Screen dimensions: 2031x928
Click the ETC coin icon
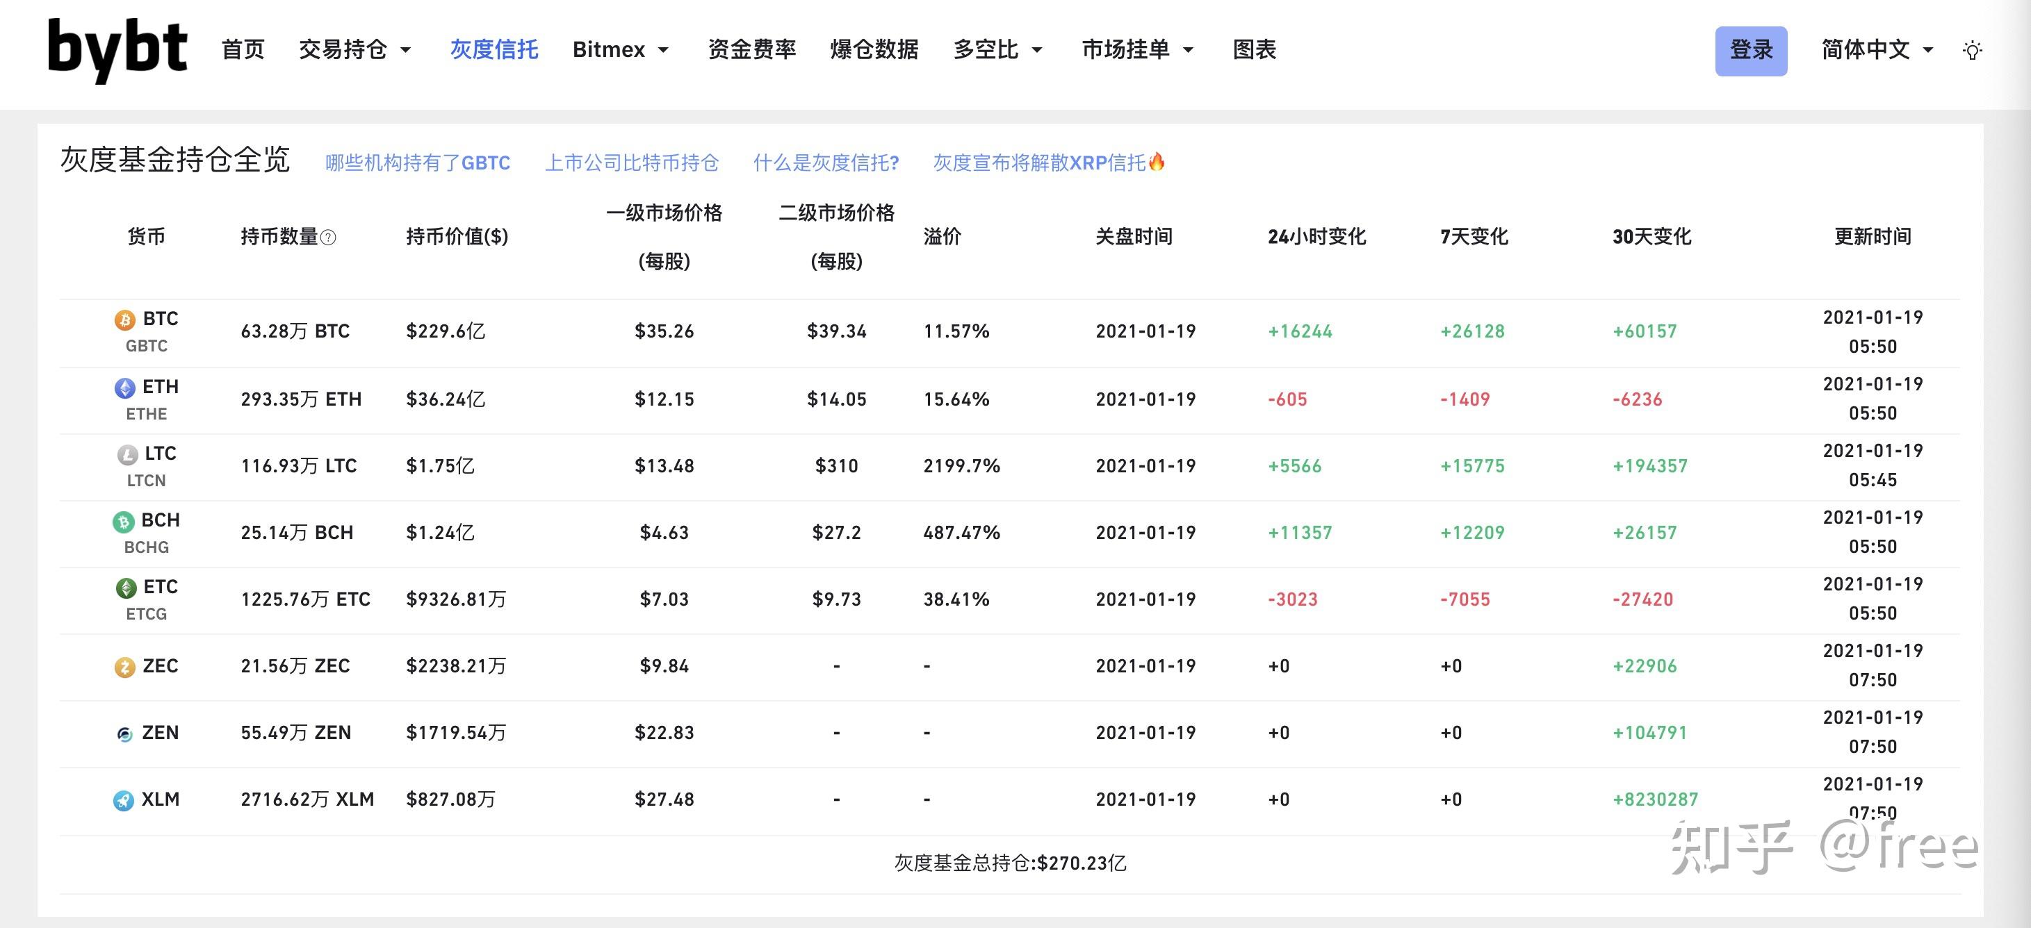(125, 588)
